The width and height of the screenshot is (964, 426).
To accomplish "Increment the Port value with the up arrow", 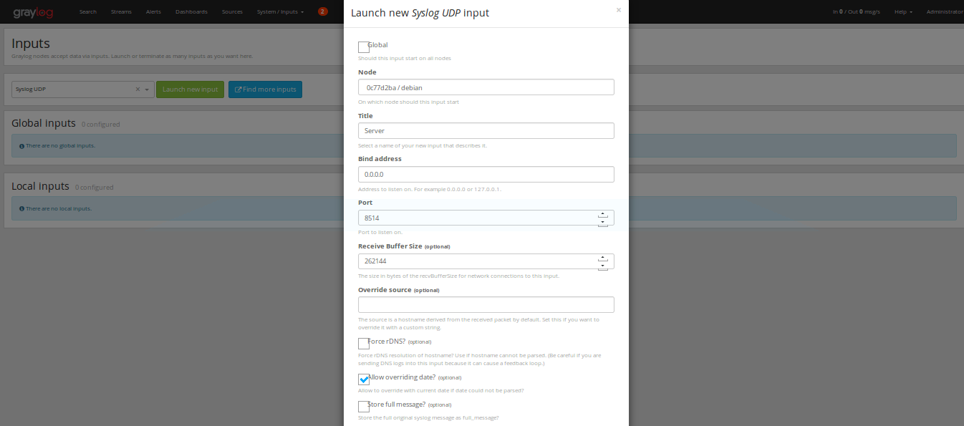I will 603,213.
